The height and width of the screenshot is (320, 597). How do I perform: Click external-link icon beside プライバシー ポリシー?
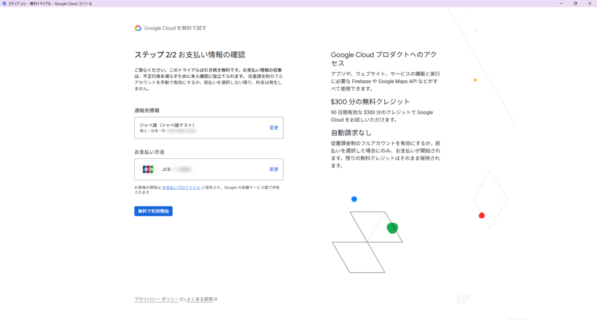pos(182,300)
